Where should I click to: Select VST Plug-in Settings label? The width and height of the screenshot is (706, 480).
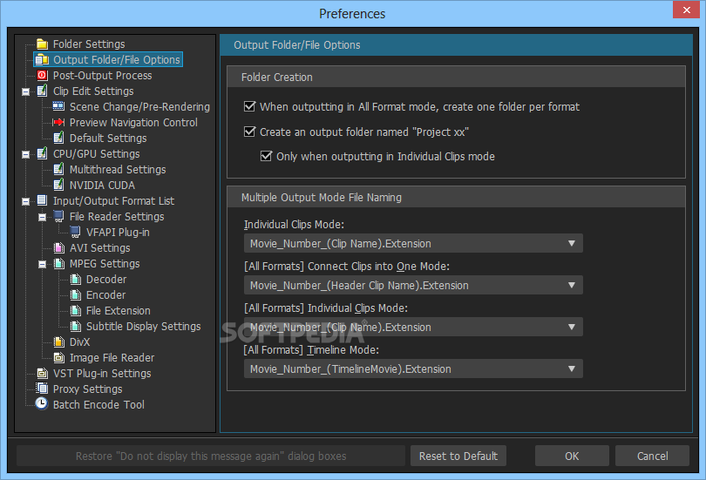[x=102, y=374]
